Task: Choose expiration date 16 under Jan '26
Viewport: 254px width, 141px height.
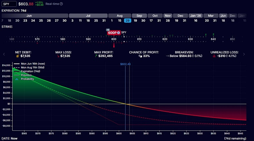Action: pyautogui.click(x=195, y=21)
